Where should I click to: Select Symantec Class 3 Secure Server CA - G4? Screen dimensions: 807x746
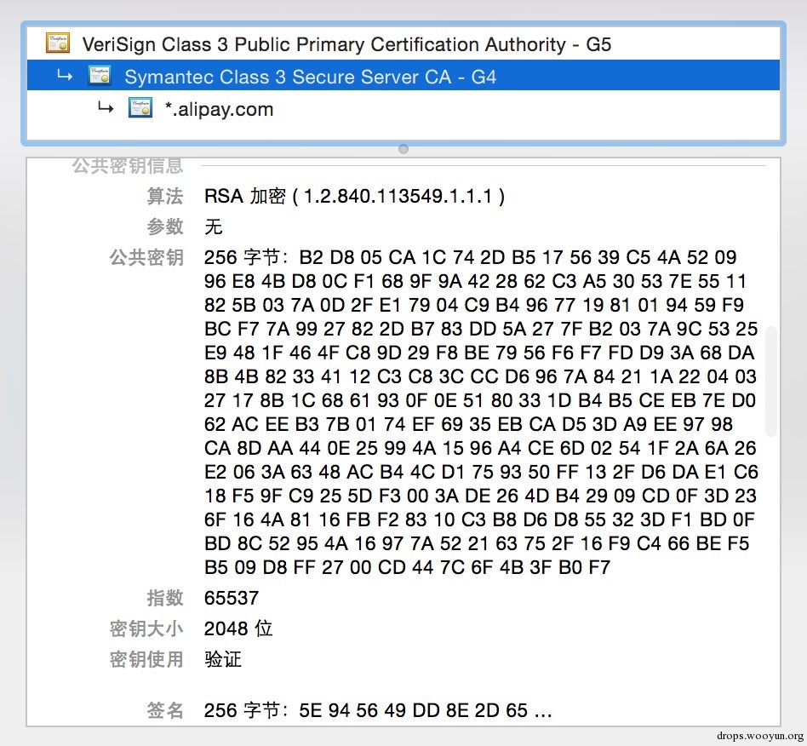click(403, 76)
